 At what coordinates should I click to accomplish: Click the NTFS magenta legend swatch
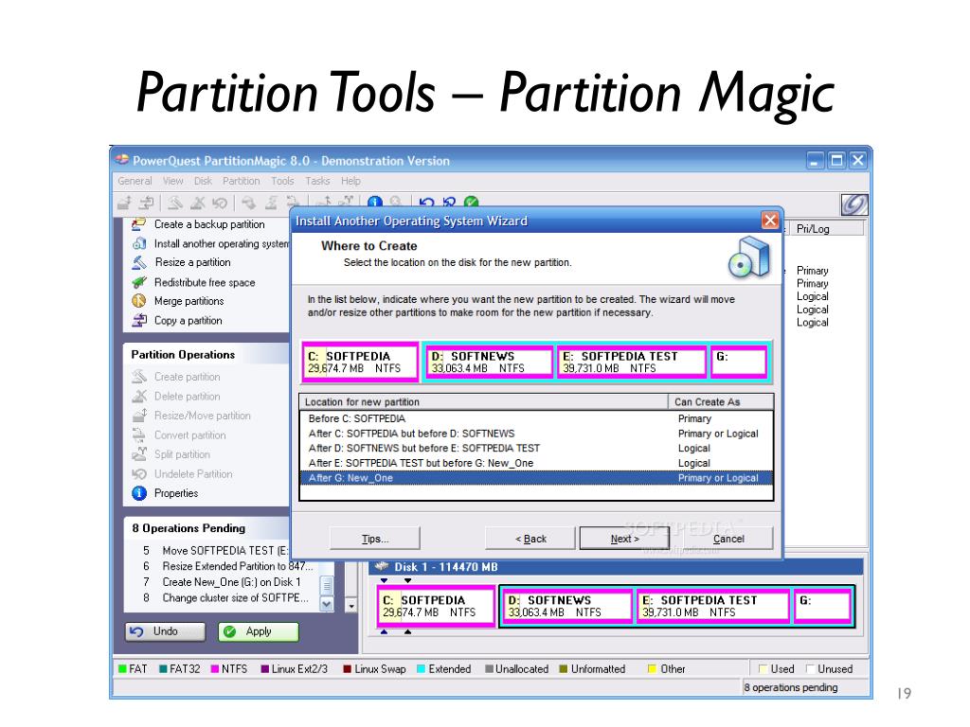point(215,669)
